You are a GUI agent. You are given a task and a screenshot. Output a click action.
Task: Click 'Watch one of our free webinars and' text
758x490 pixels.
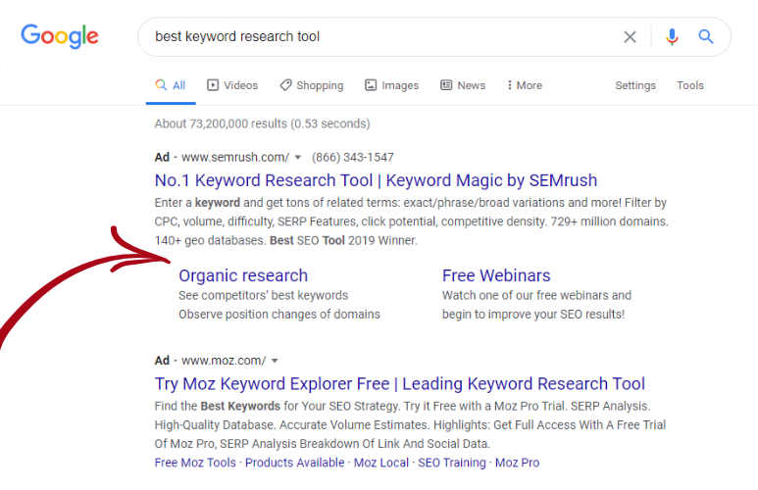[536, 295]
